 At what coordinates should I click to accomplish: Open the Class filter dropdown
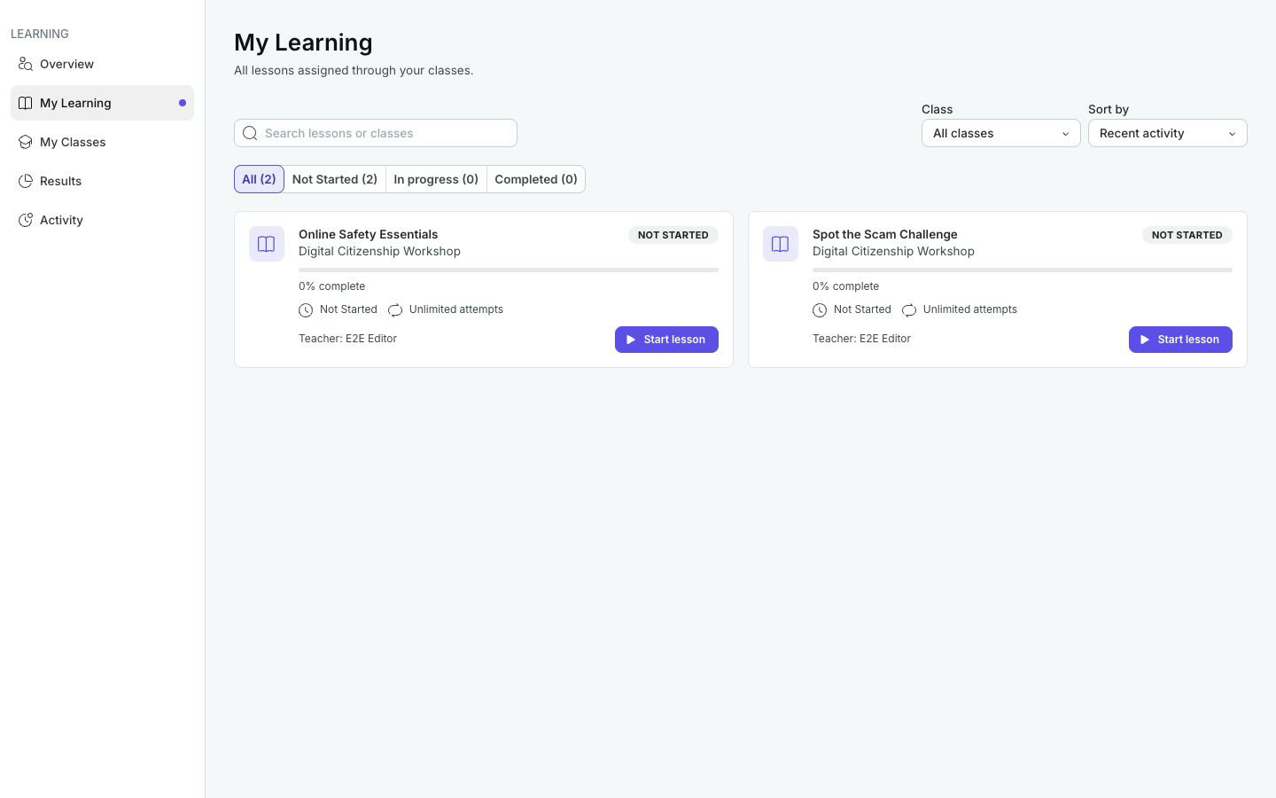click(1001, 133)
